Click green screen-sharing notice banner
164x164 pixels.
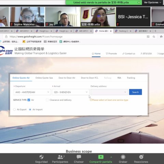[104, 2]
